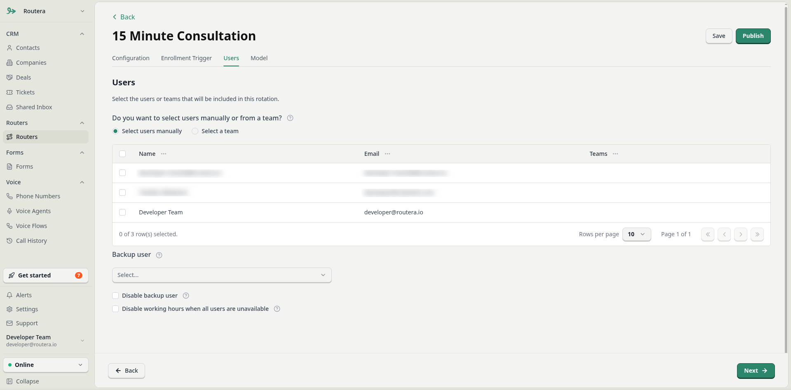This screenshot has width=791, height=390.
Task: Click the Next button
Action: [x=756, y=371]
